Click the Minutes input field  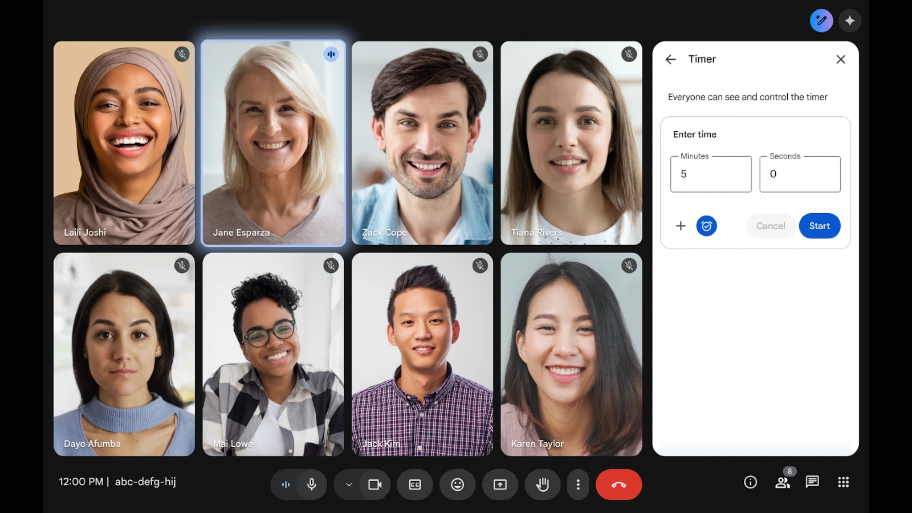coord(711,174)
